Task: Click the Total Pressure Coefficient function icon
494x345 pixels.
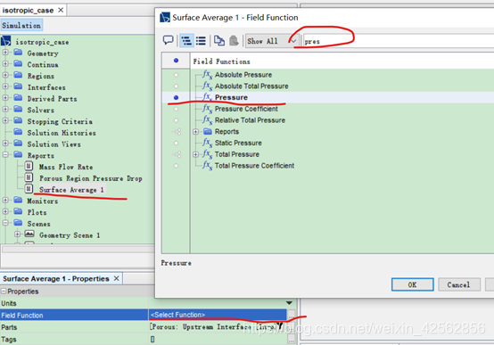Action: 207,166
